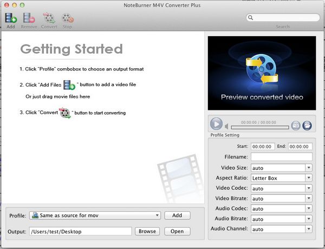
Task: Click the Getting Started heading
Action: (x=71, y=49)
